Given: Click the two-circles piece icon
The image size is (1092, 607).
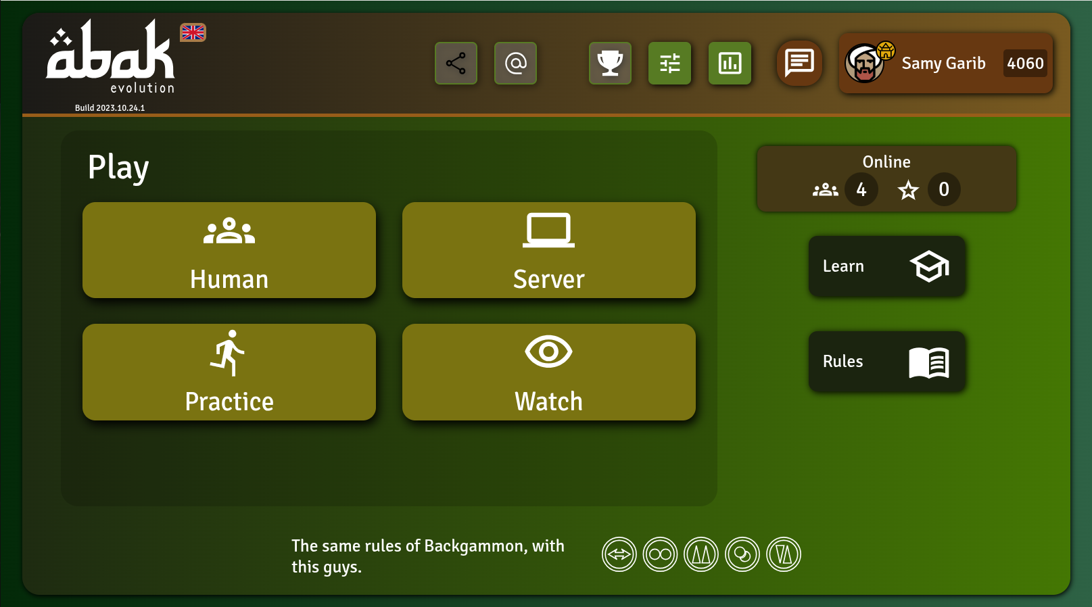Looking at the screenshot, I should pos(661,555).
